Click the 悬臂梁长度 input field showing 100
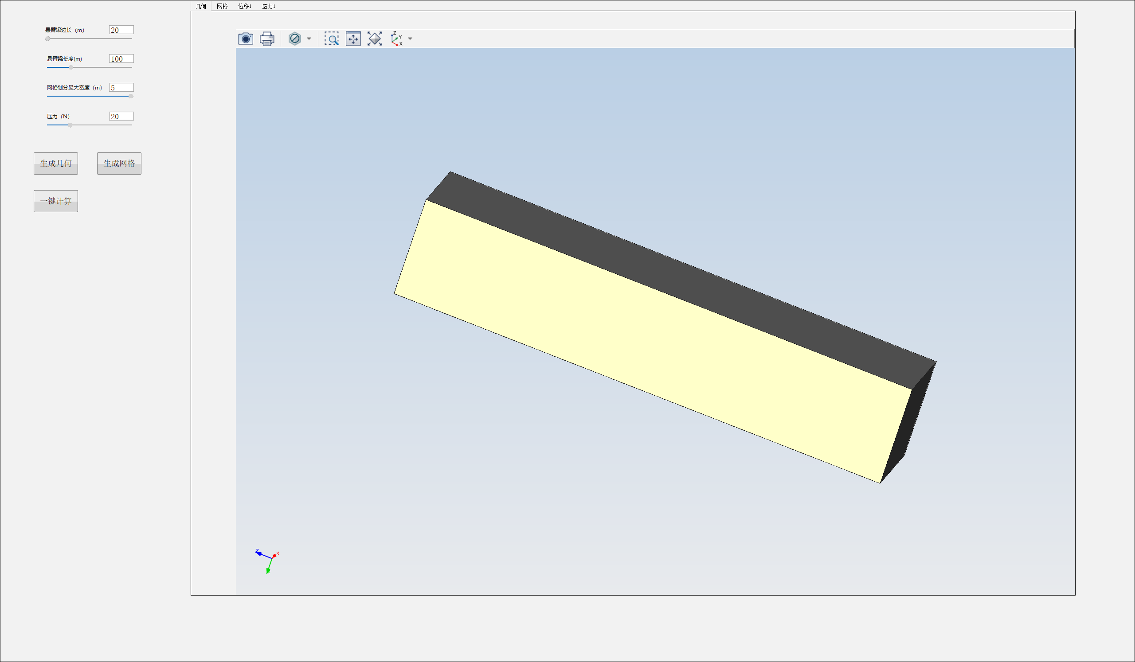Screen dimensions: 1135x662 pos(121,58)
